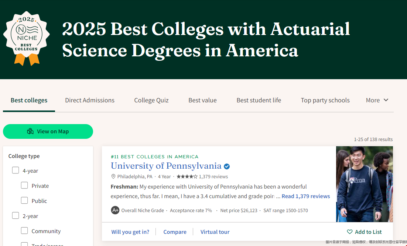Click the Will you get in? link

pos(130,232)
